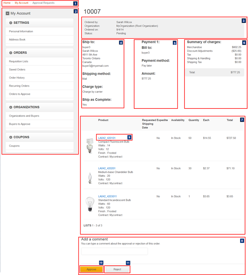Collapse the COUPONS section chevron
Viewport: 251px width, 275px height.
[x=11, y=137]
